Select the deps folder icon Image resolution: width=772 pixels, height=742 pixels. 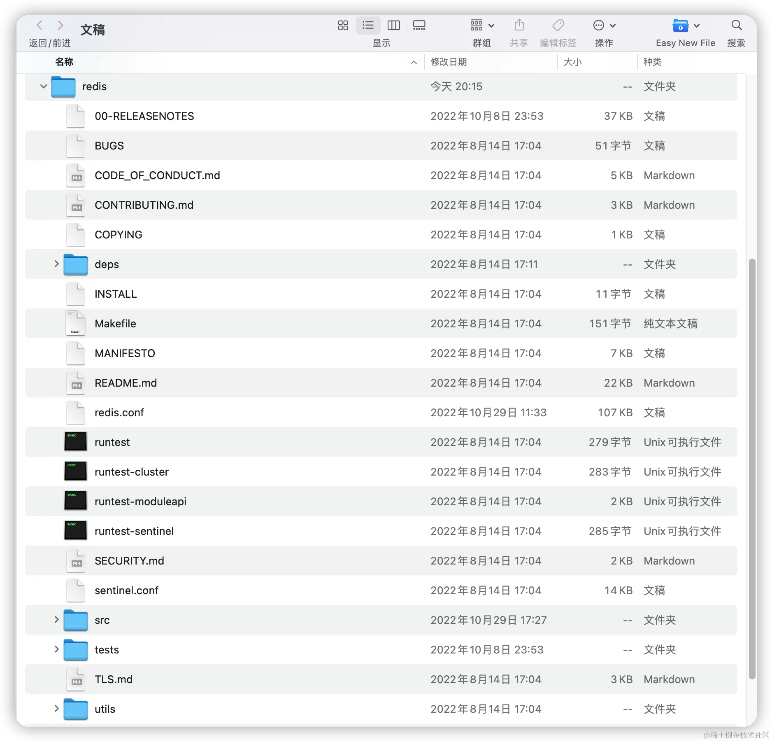tap(76, 264)
